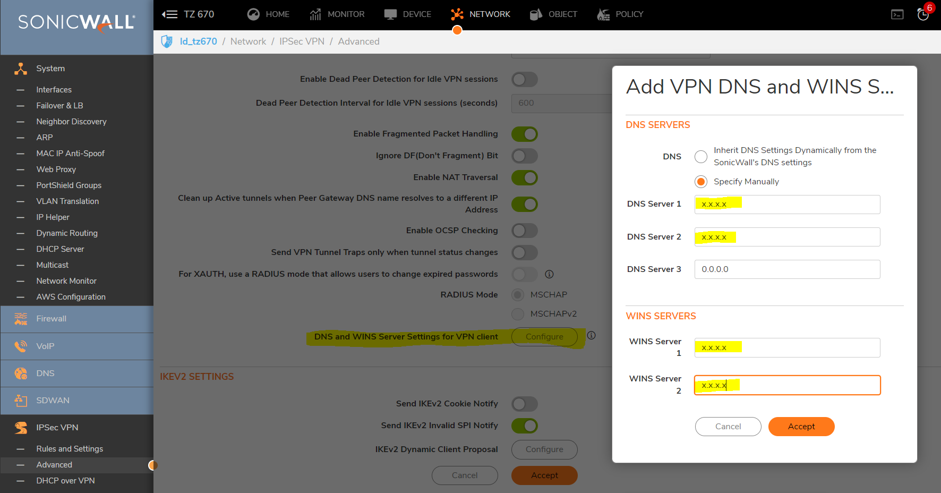Enable Dead Peer Detection for Idle VPN sessions
Viewport: 941px width, 493px height.
525,80
